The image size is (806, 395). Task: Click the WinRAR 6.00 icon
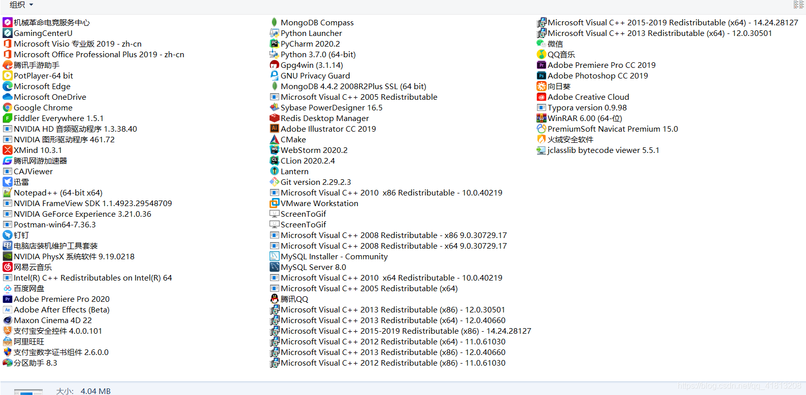click(x=542, y=118)
